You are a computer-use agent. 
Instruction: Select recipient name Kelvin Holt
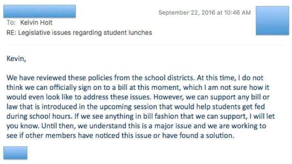(x=36, y=23)
